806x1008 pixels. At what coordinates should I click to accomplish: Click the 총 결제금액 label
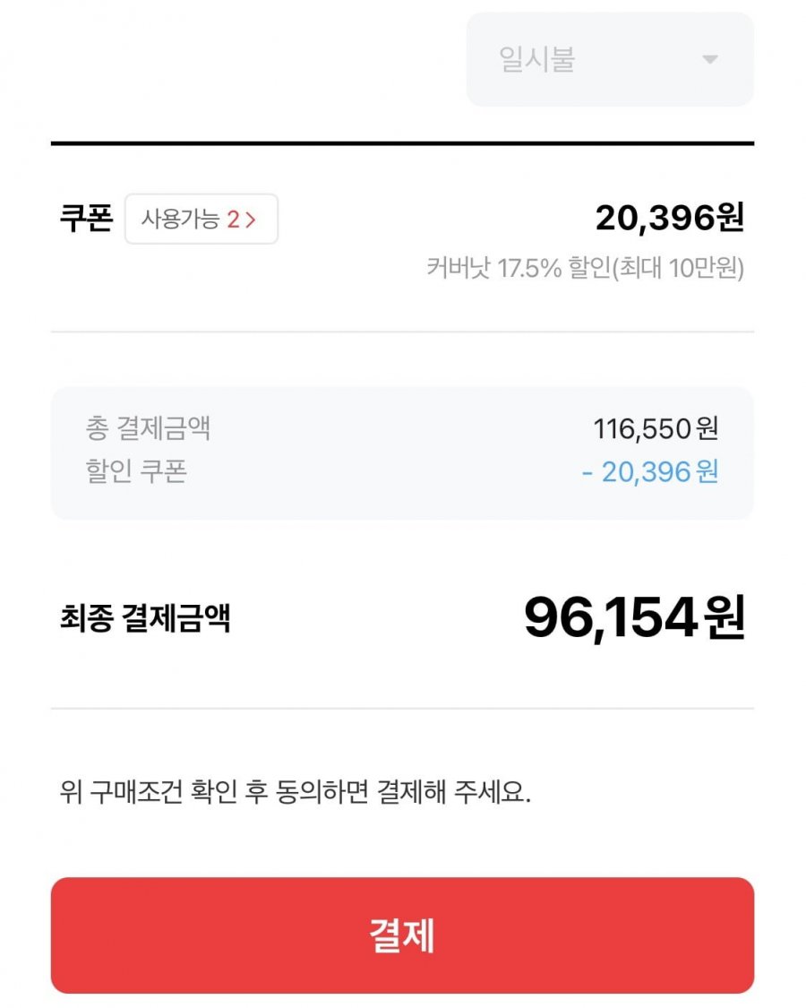(x=148, y=428)
